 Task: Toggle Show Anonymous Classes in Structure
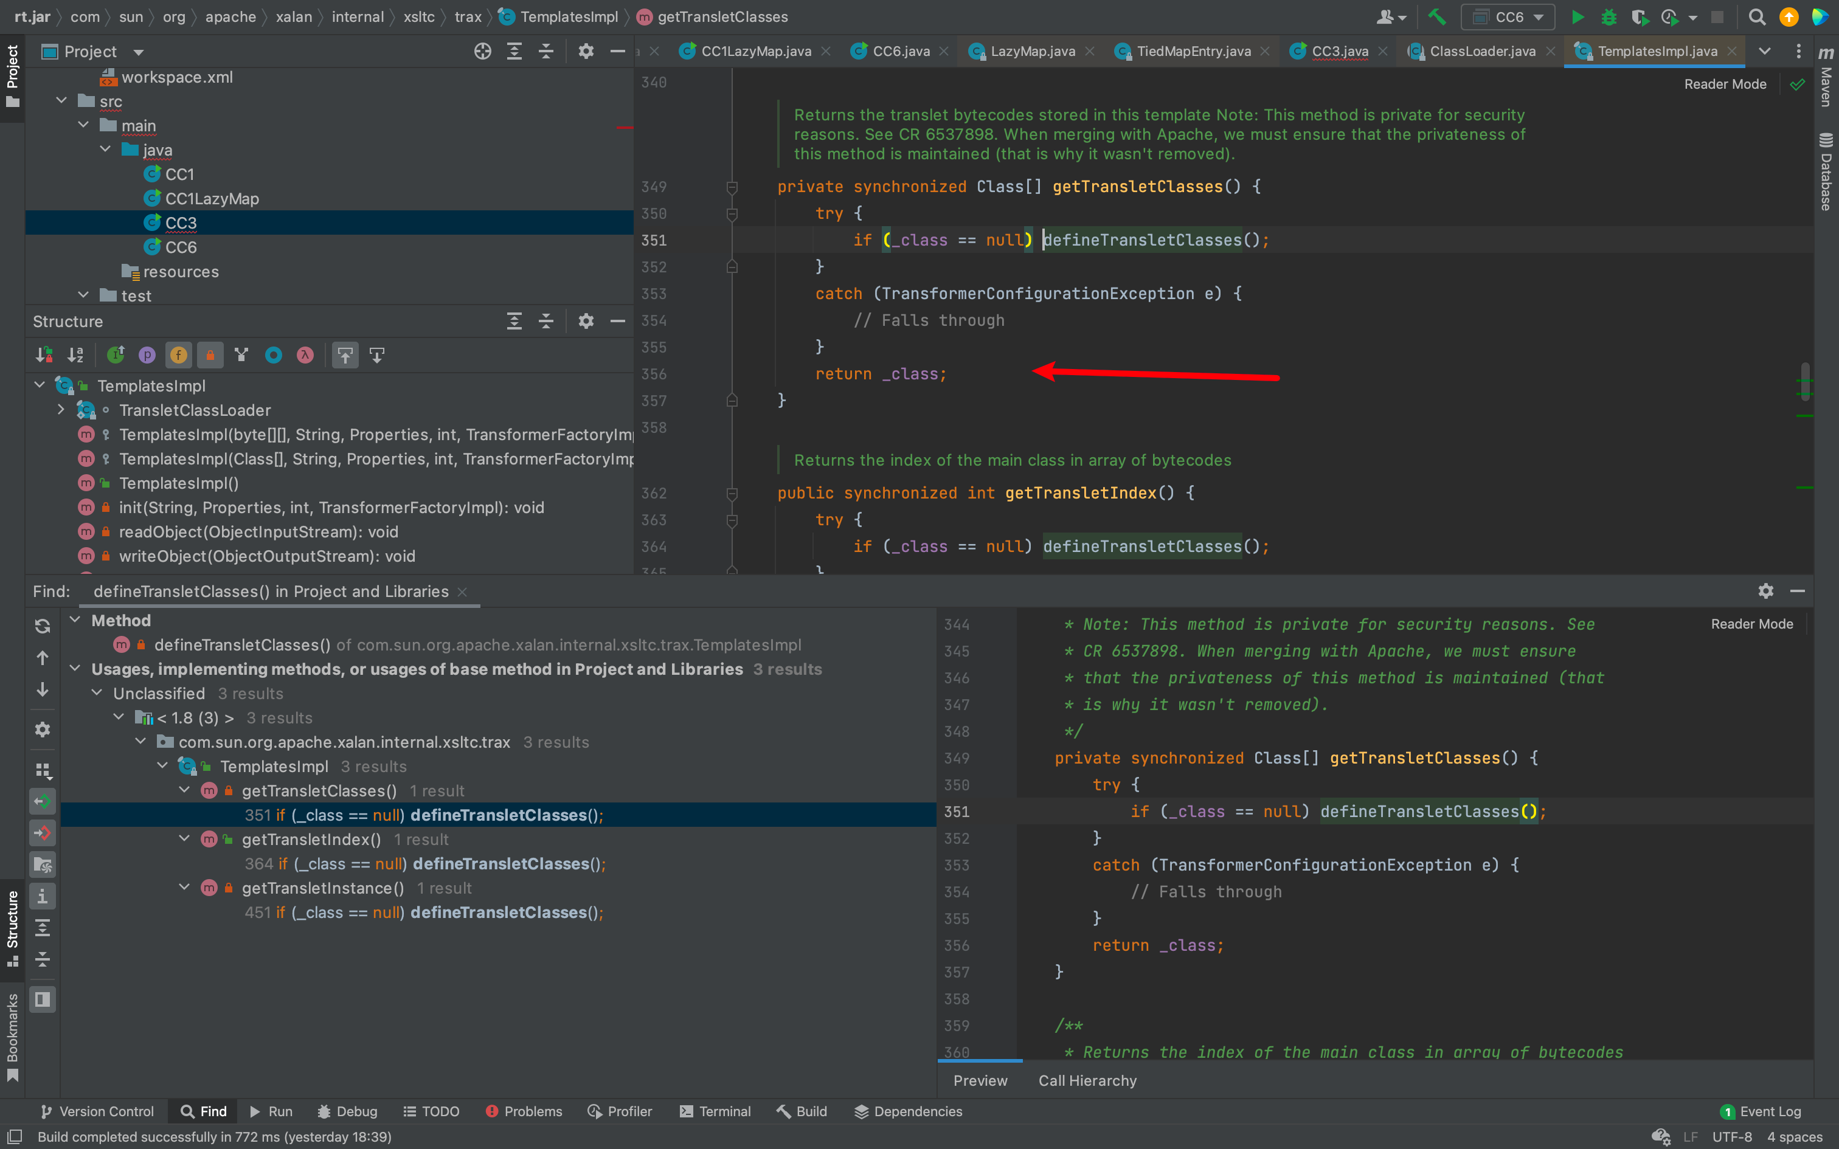click(x=274, y=355)
